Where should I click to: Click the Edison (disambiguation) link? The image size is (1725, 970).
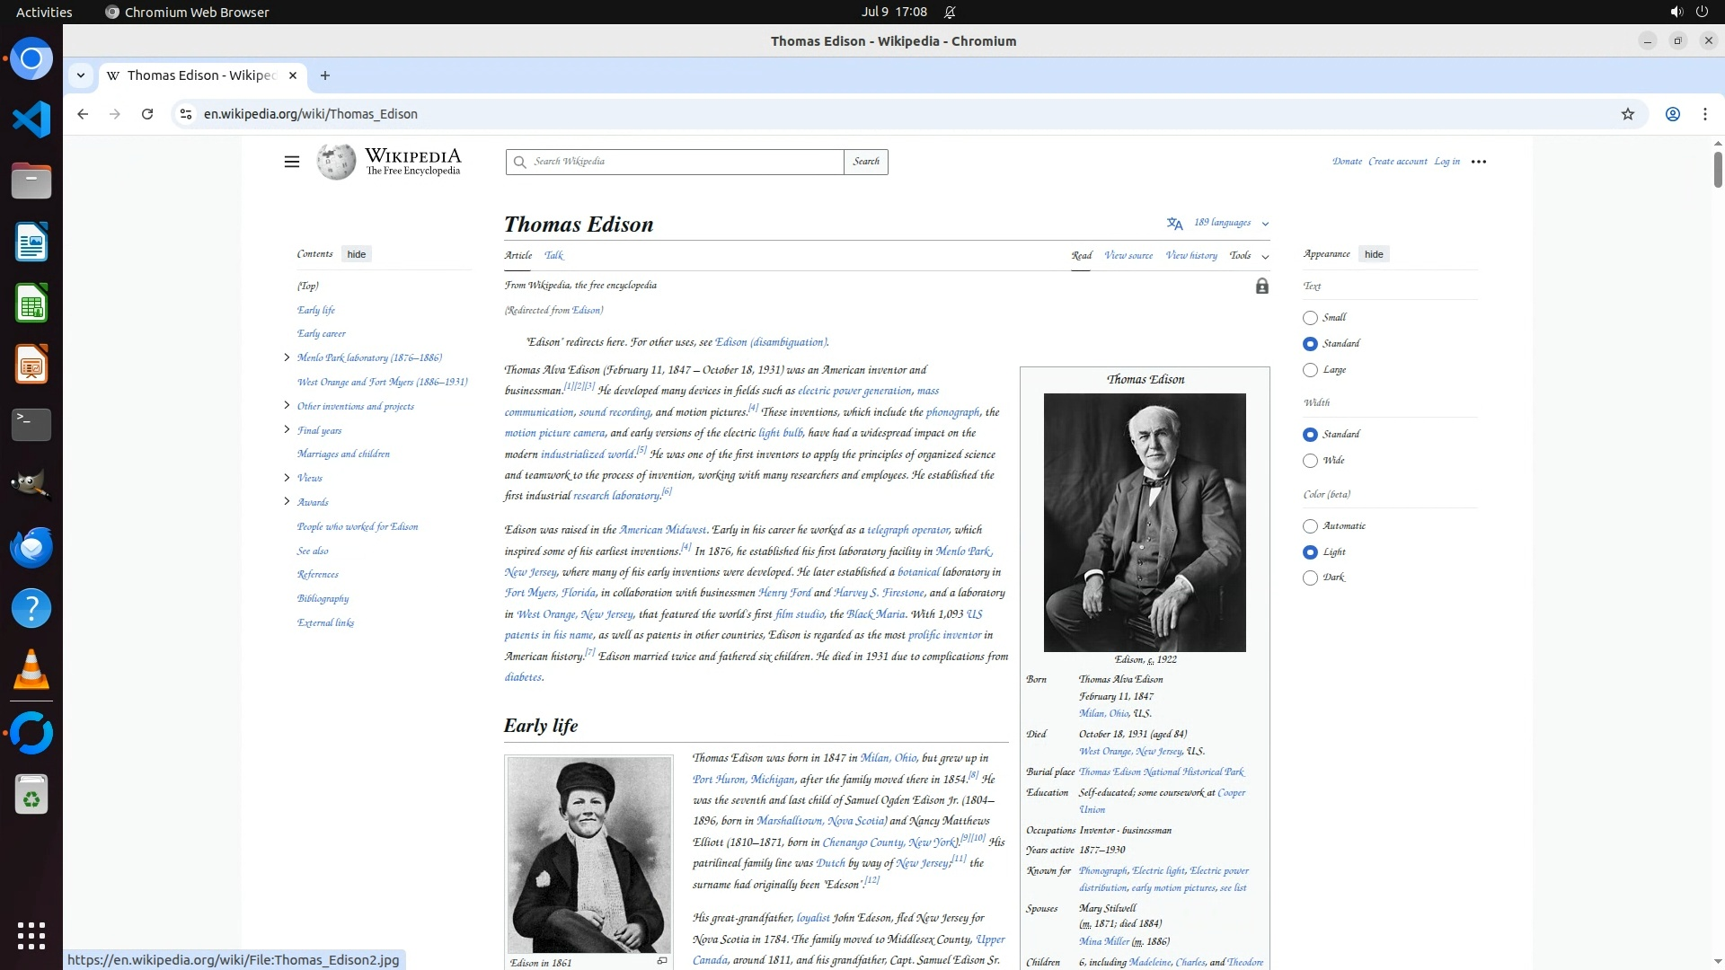[x=770, y=342]
